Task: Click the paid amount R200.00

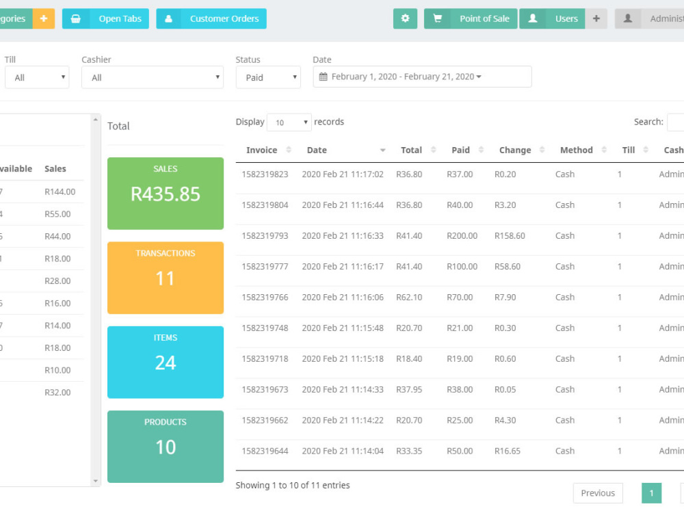Action: click(x=462, y=235)
